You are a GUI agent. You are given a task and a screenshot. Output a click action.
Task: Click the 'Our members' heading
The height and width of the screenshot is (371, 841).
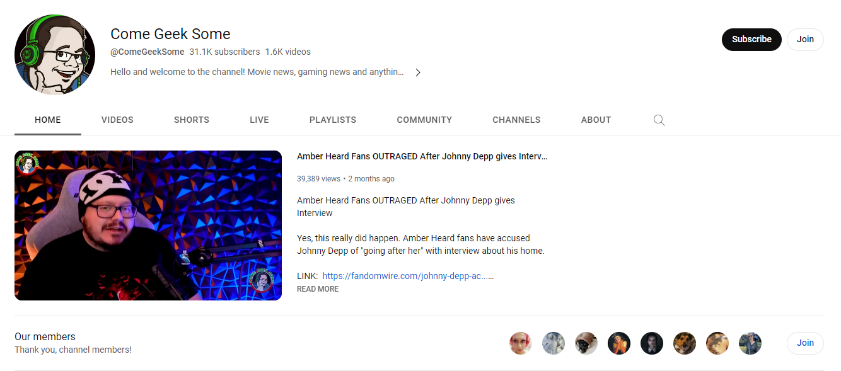pos(45,337)
